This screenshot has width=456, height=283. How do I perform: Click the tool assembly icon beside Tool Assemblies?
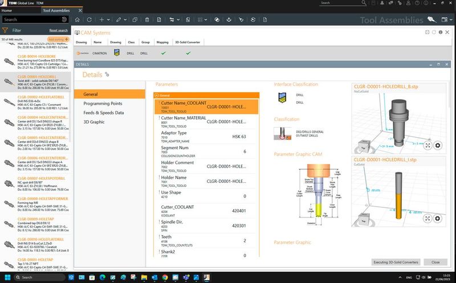[432, 20]
